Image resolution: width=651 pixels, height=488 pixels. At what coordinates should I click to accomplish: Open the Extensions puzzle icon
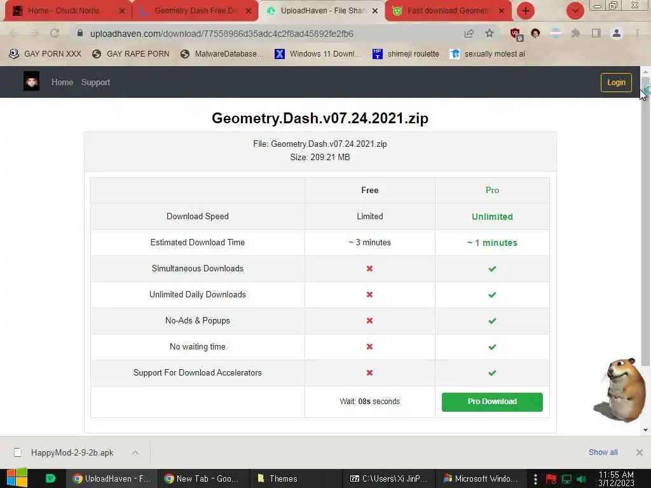(x=576, y=33)
